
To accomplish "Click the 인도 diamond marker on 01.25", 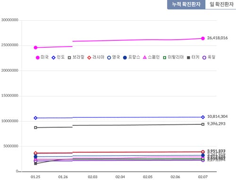I will click(35, 118).
